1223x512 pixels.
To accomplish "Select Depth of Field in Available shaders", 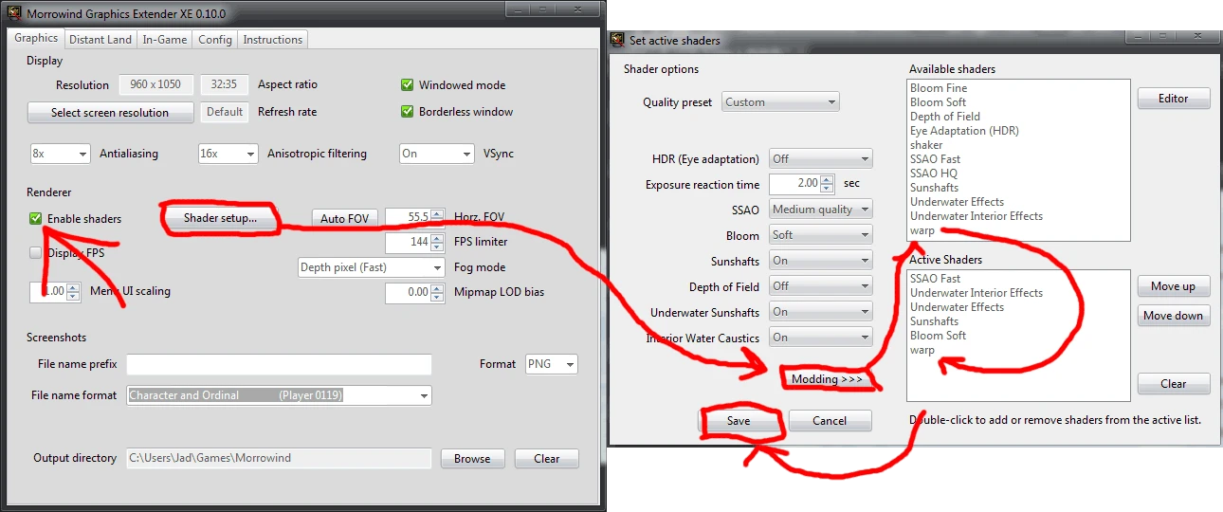I will click(944, 117).
